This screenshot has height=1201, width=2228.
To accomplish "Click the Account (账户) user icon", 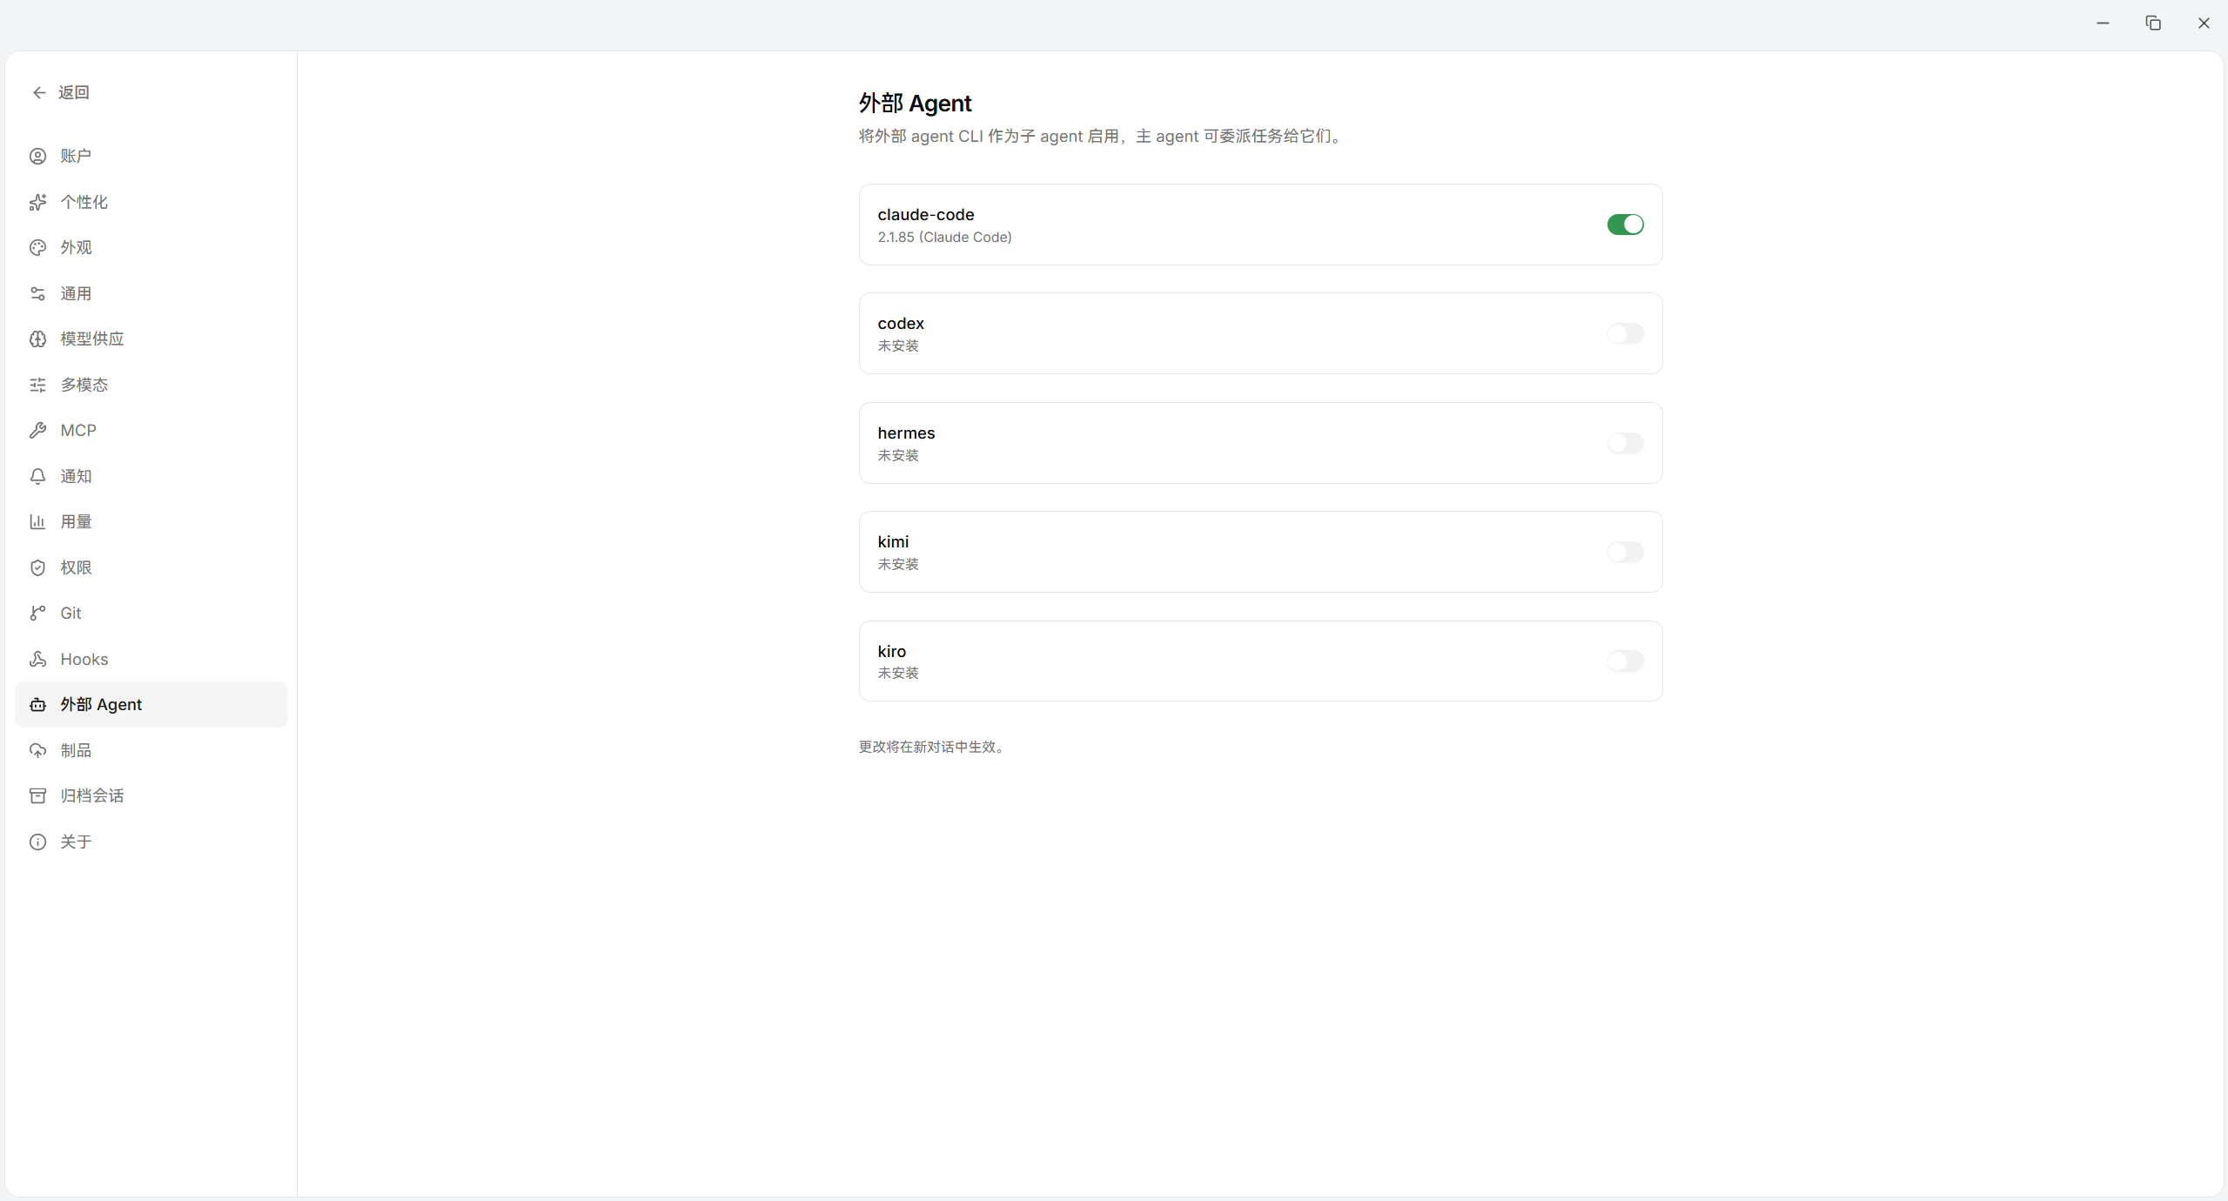I will [x=37, y=157].
